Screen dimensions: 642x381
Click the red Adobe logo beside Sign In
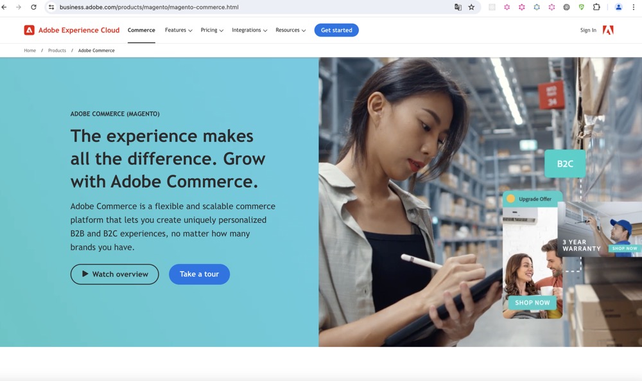(x=608, y=30)
